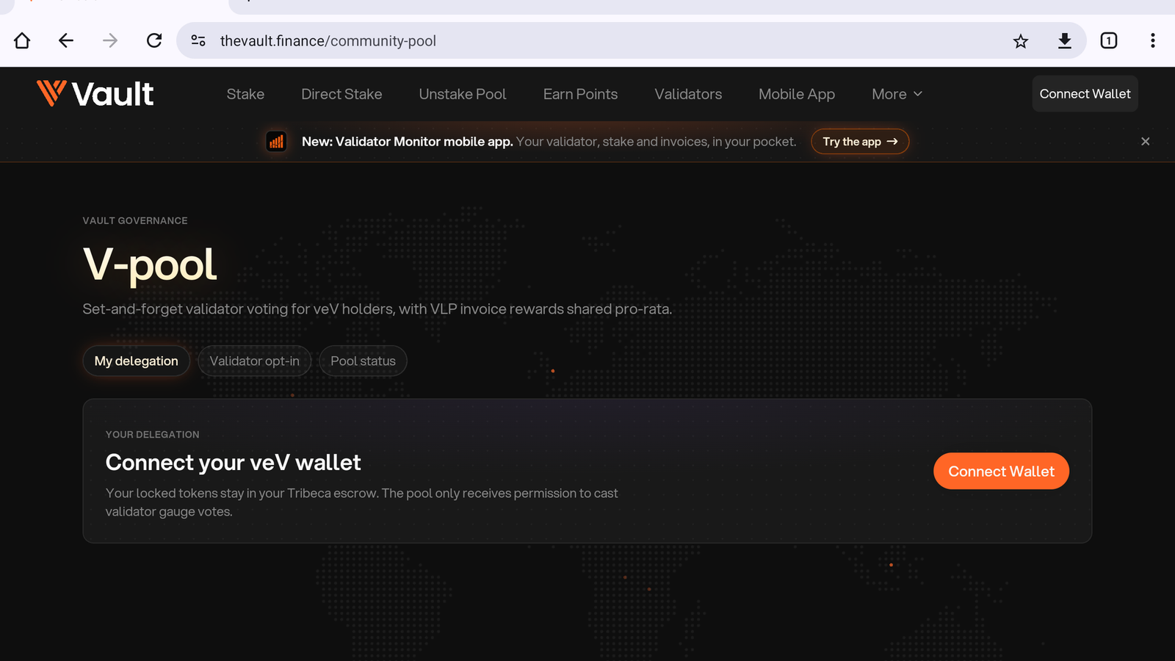1175x661 pixels.
Task: Open browser downloads icon
Action: point(1065,40)
